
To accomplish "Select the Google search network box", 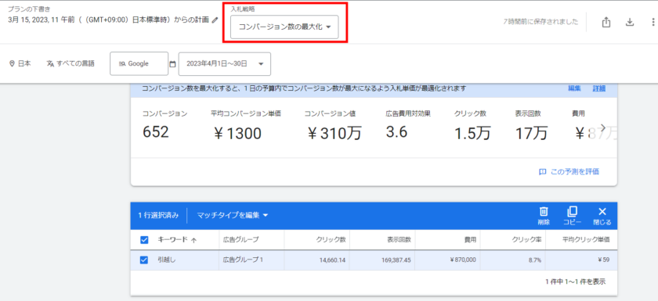I will [x=139, y=63].
